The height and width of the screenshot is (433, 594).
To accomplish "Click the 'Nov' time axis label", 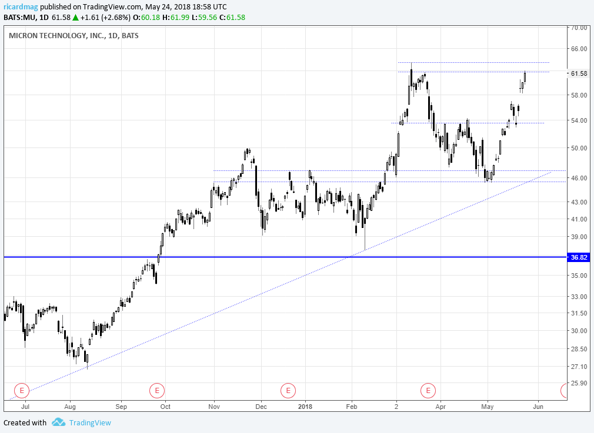I will point(214,407).
